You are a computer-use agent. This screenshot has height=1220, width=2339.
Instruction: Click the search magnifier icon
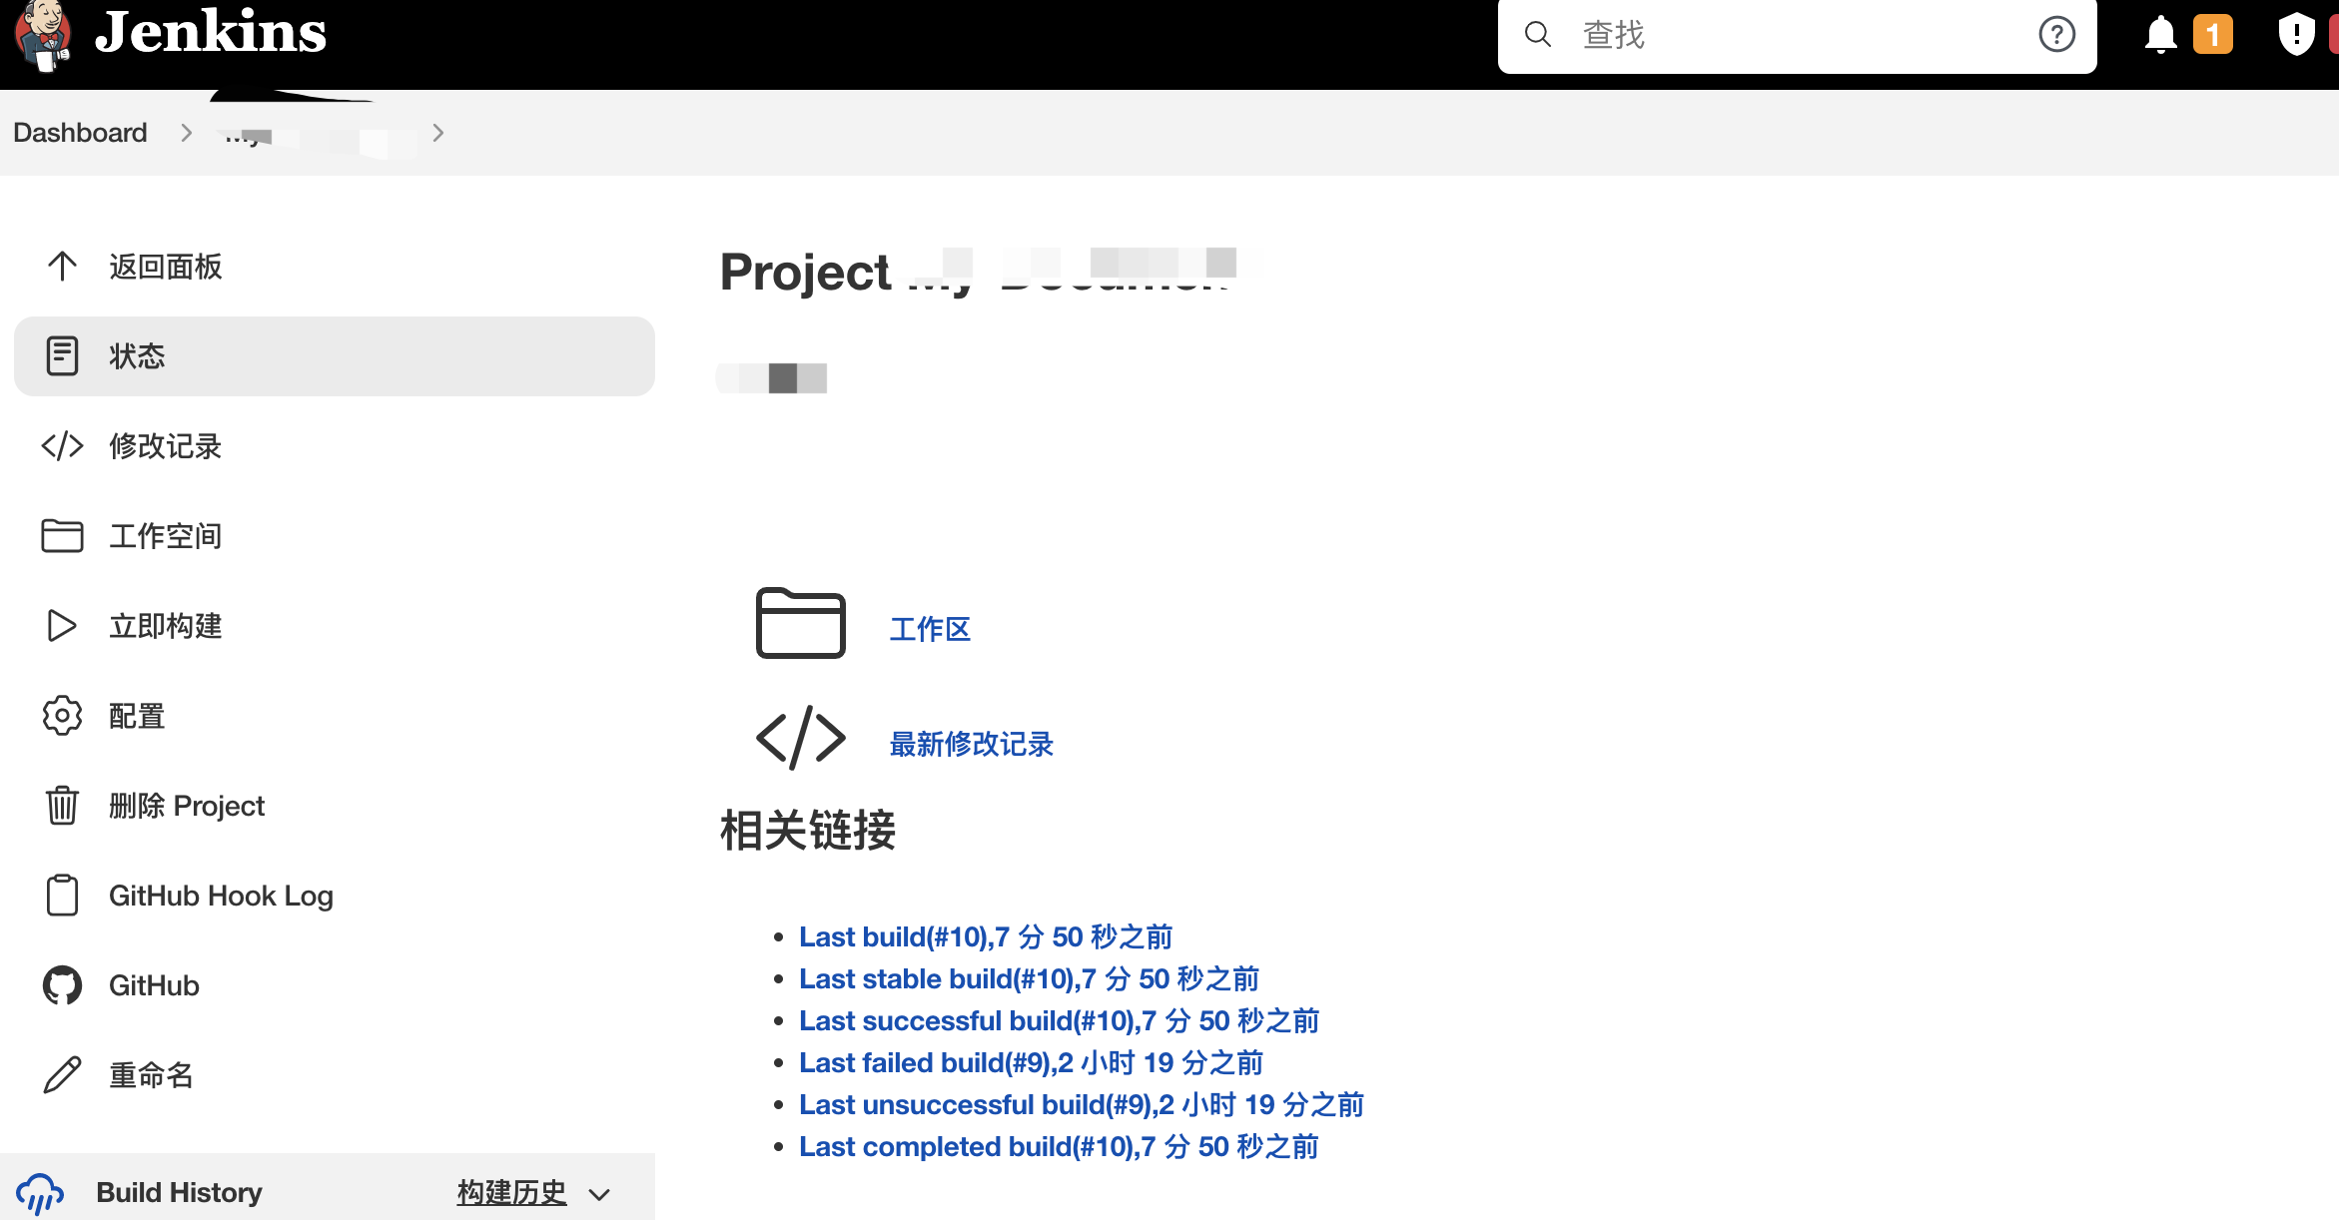(x=1538, y=35)
